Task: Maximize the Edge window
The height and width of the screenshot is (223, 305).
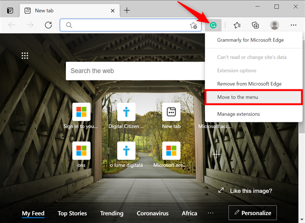Action: tap(276, 7)
